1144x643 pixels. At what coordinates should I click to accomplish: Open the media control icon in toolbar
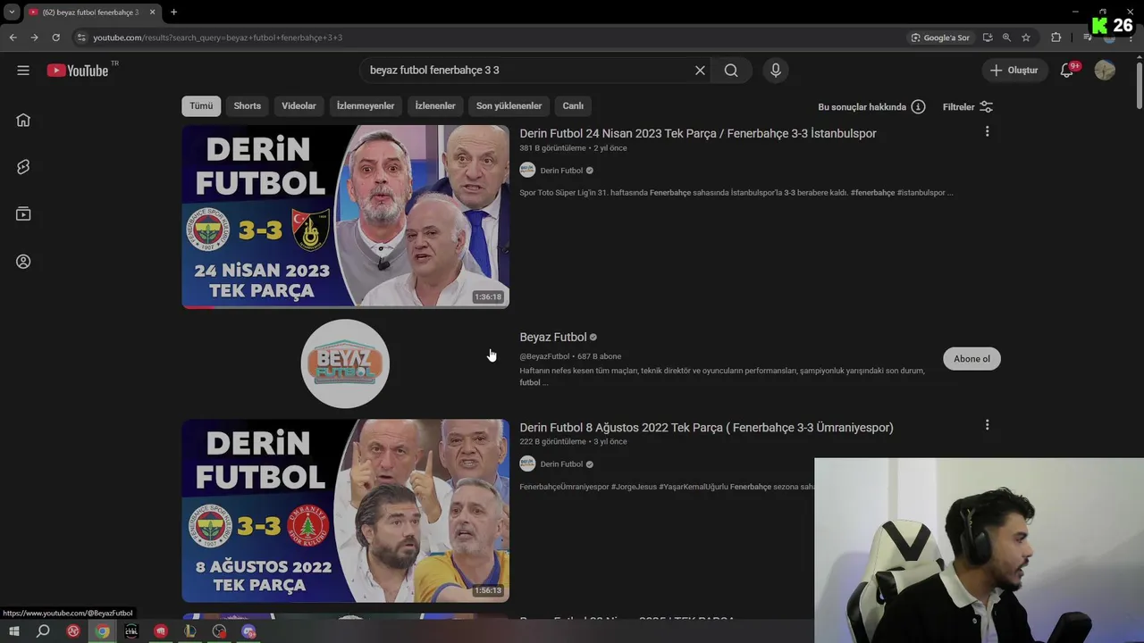click(1087, 38)
